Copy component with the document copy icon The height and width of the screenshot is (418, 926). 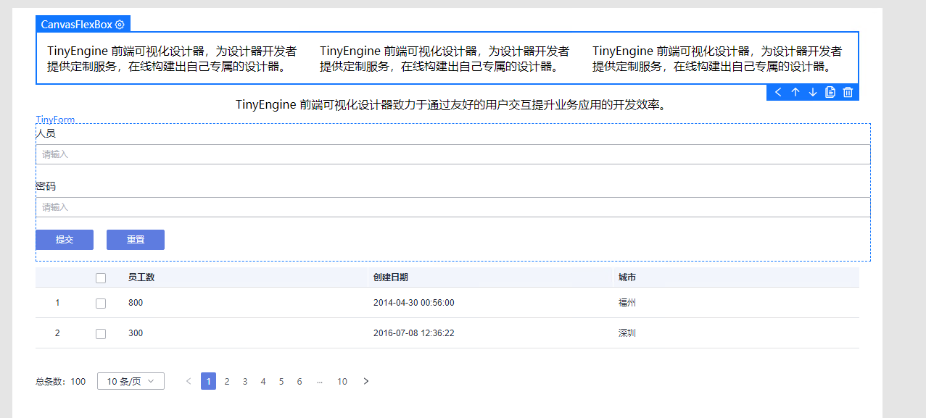click(830, 92)
